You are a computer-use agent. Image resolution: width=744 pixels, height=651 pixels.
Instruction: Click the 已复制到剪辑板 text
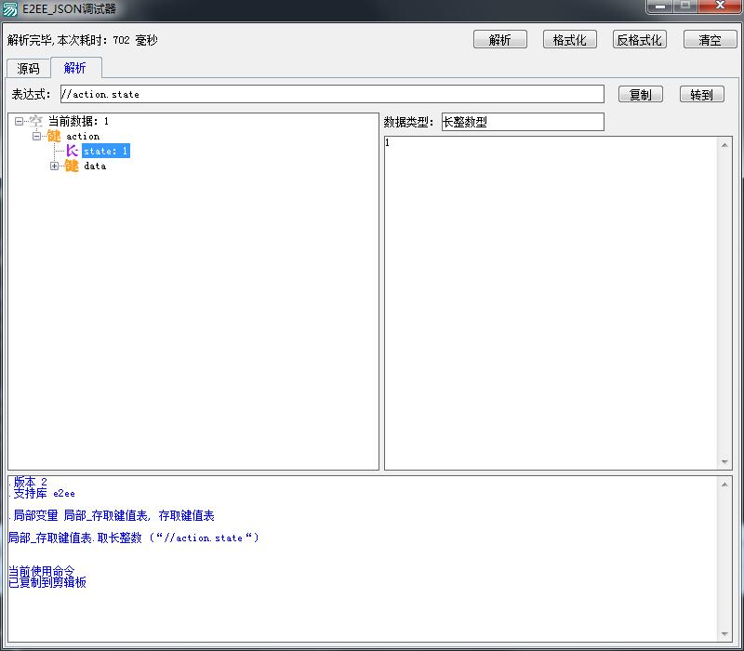tap(47, 582)
